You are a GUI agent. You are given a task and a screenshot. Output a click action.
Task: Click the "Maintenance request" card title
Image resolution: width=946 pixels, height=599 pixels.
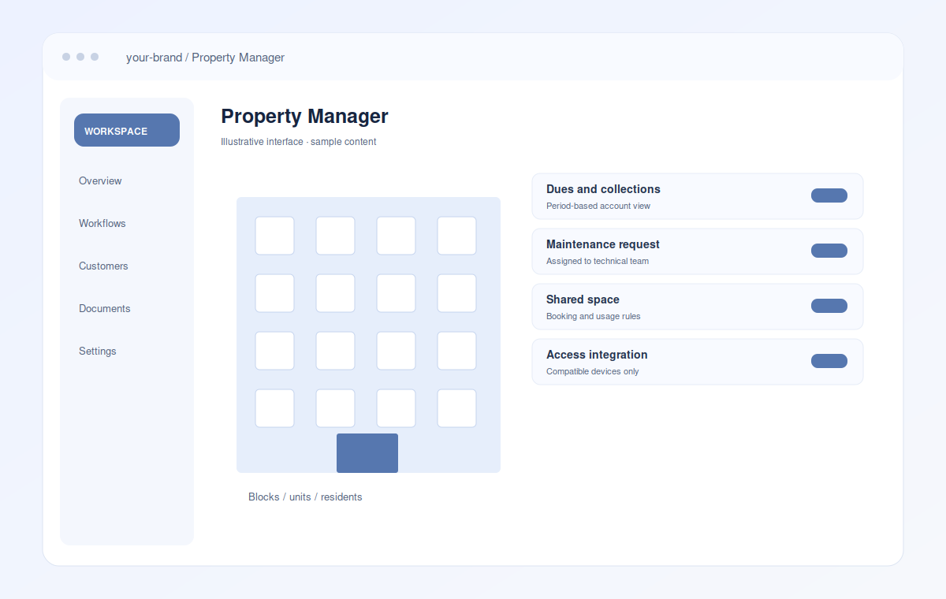(x=603, y=244)
